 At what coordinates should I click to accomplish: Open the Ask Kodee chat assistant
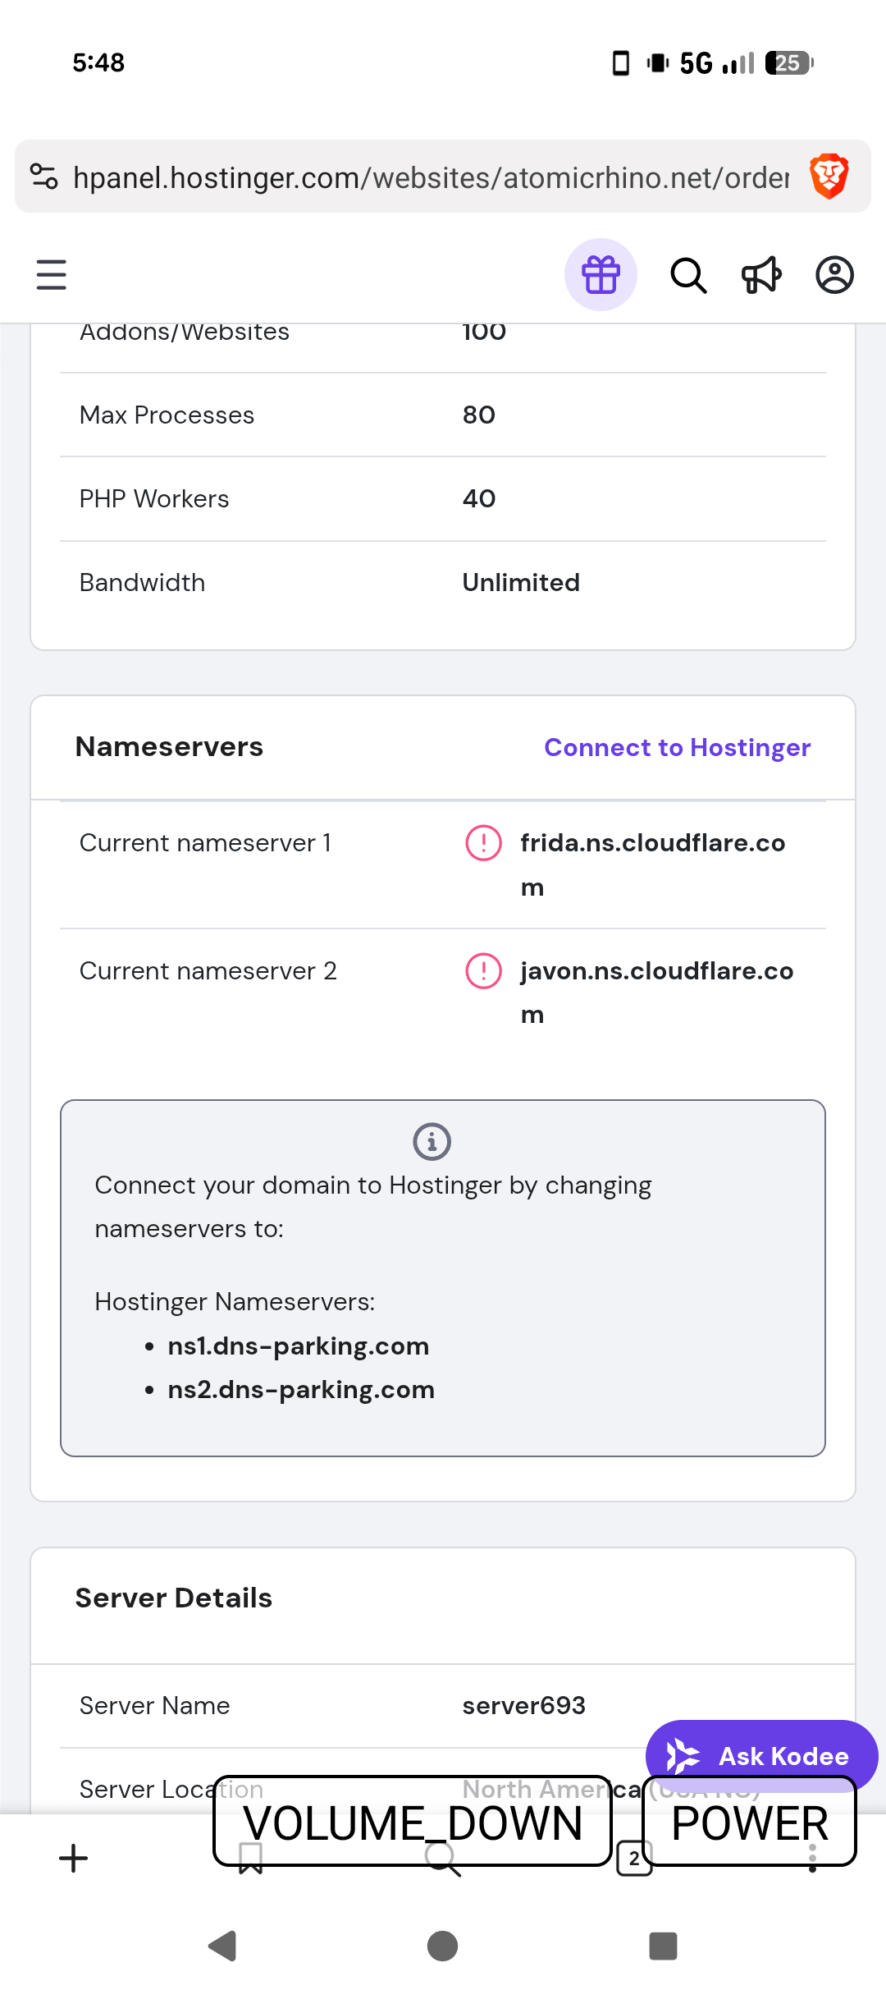760,1755
